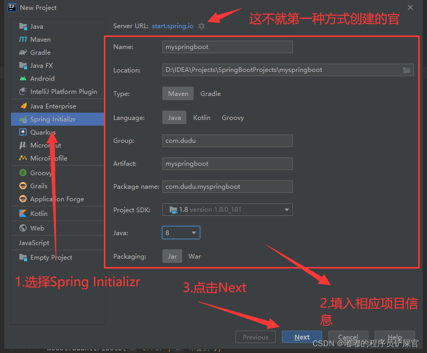Click the Name field 'myspringboot'
The image size is (427, 353).
[228, 47]
